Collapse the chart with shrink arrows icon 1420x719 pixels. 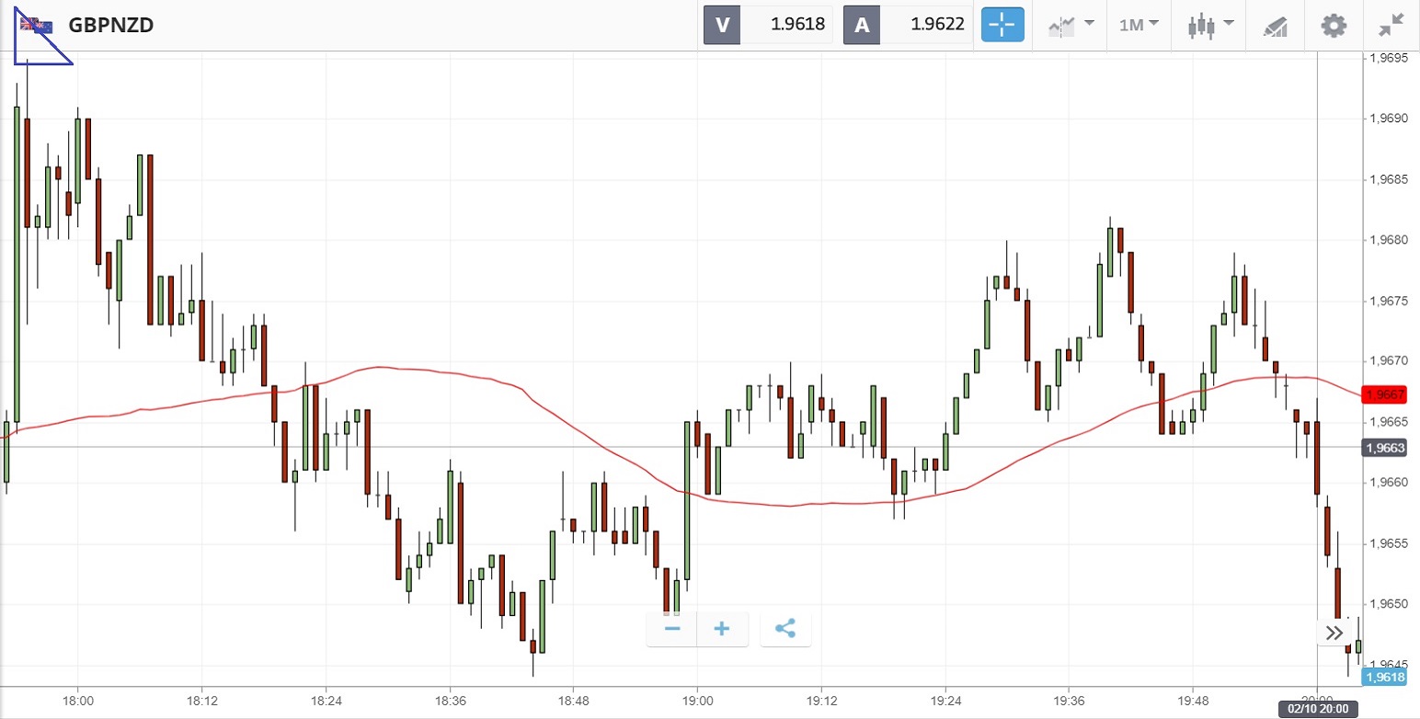pyautogui.click(x=1391, y=25)
